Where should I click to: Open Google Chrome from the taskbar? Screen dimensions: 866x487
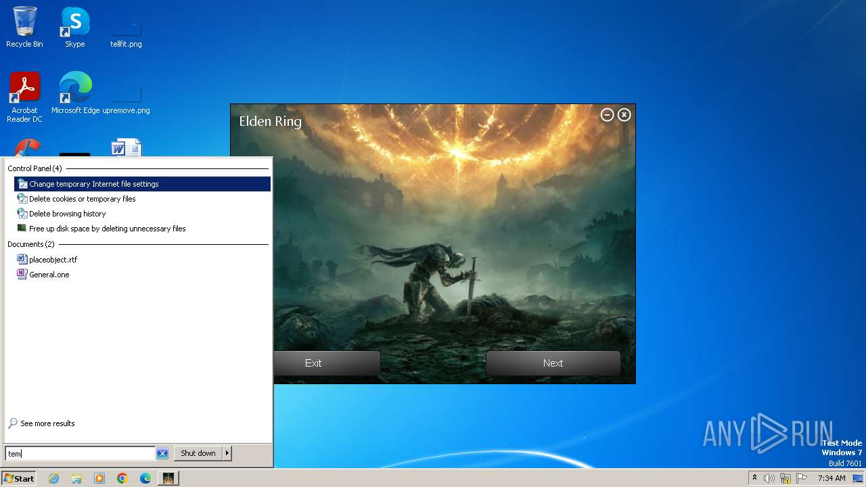tap(122, 478)
